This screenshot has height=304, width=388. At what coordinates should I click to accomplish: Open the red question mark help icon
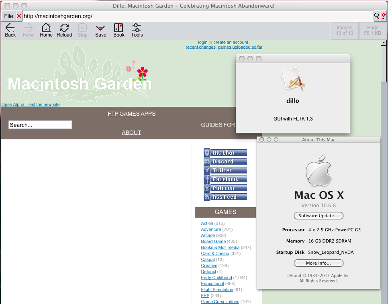tap(383, 16)
